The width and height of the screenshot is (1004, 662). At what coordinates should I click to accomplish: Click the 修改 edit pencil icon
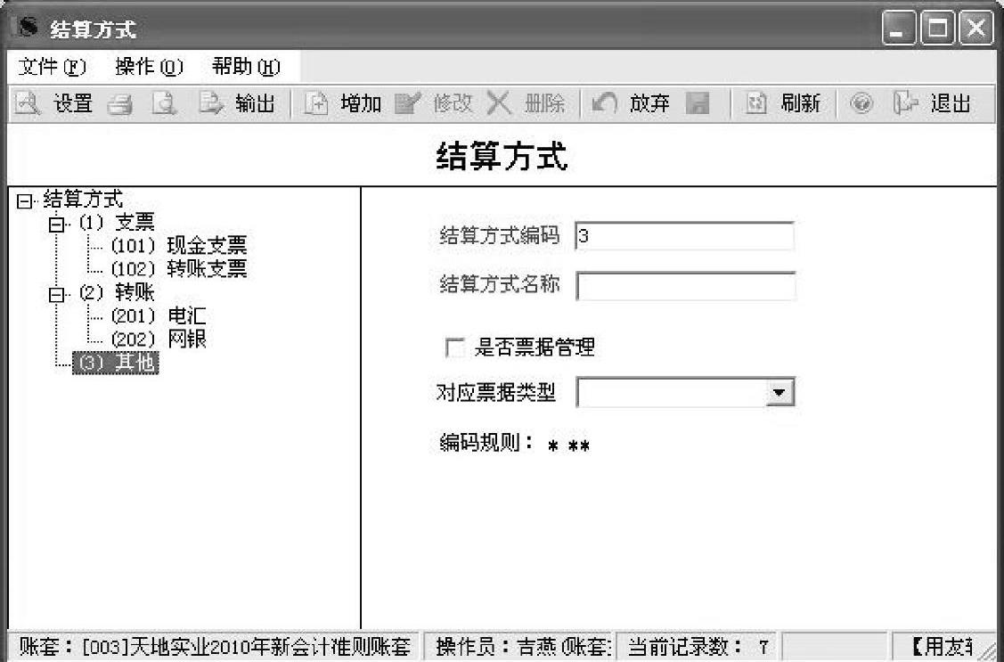coord(408,103)
